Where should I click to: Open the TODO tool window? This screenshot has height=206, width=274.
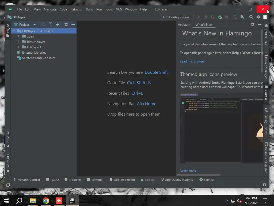point(52,180)
